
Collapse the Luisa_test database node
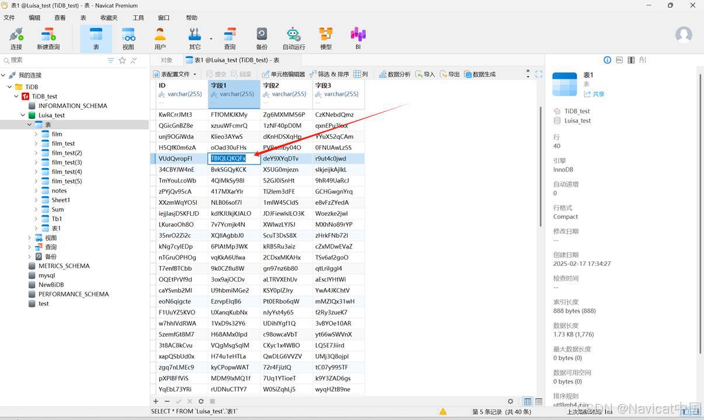(x=23, y=116)
